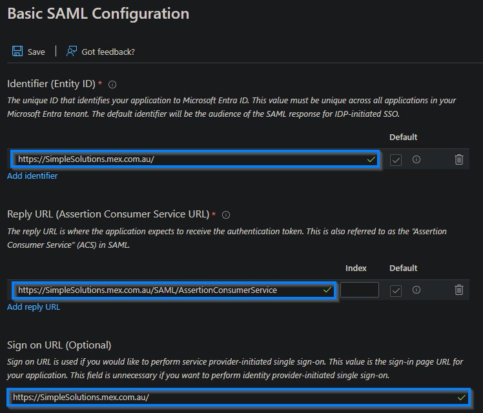Toggle the Default checkbox for reply URL

396,291
